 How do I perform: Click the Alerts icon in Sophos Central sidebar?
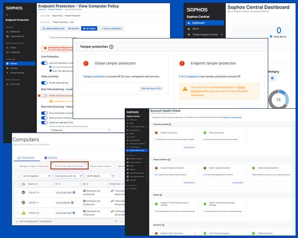tap(188, 29)
